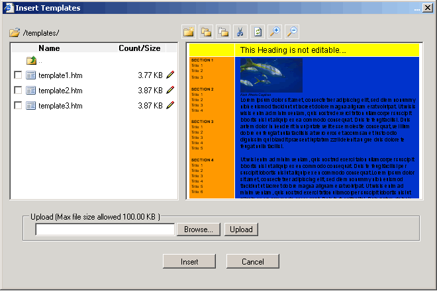The image size is (437, 291).
Task: Click the Browse... button
Action: click(x=199, y=229)
